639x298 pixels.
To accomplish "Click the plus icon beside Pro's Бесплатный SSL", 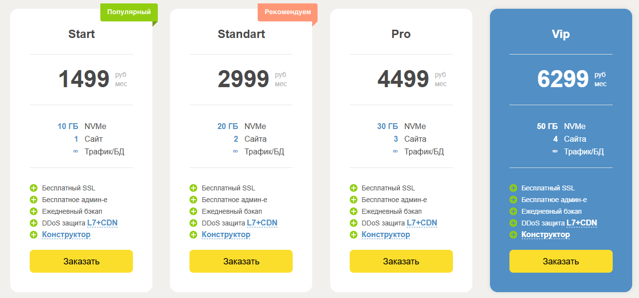I will tap(354, 188).
